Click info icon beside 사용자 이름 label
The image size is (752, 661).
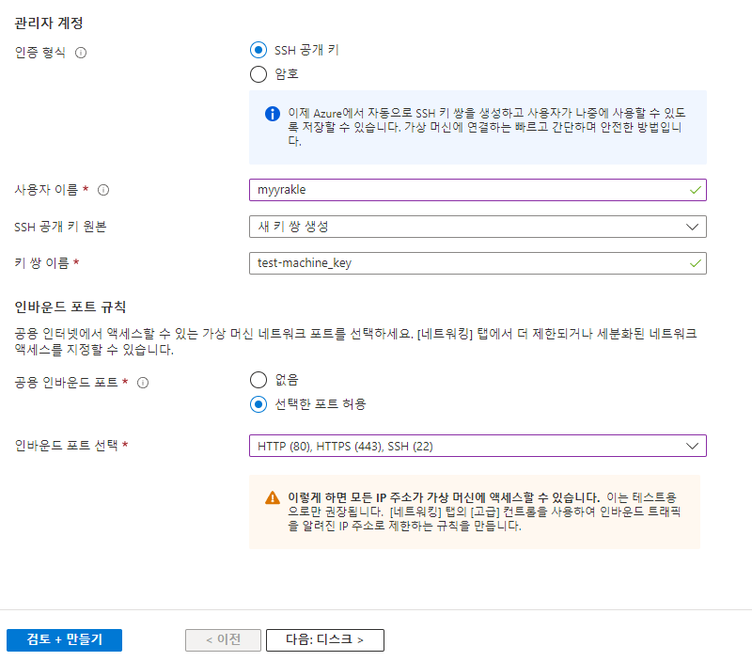[103, 190]
